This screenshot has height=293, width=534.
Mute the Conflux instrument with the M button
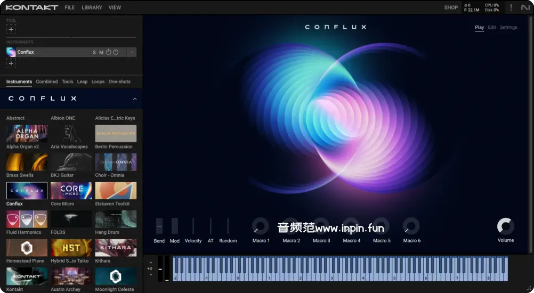[101, 52]
